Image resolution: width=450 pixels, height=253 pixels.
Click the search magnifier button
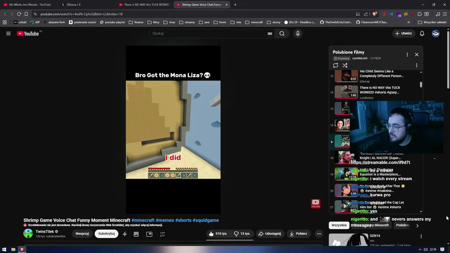pyautogui.click(x=282, y=33)
